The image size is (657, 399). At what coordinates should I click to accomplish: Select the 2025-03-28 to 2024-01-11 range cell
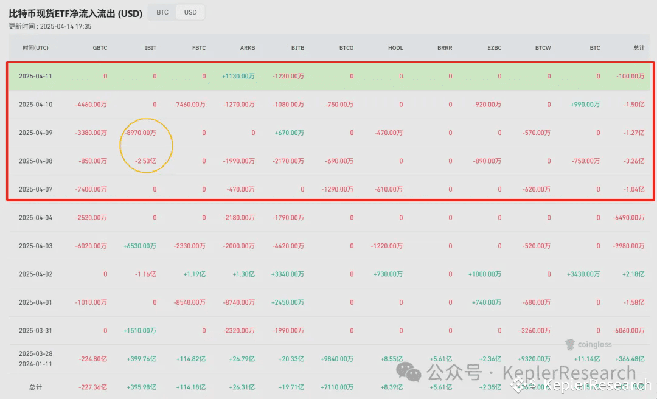pos(36,359)
